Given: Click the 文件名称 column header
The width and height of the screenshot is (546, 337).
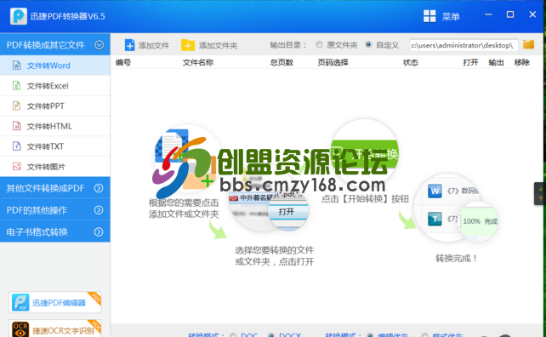Looking at the screenshot, I should pos(198,62).
